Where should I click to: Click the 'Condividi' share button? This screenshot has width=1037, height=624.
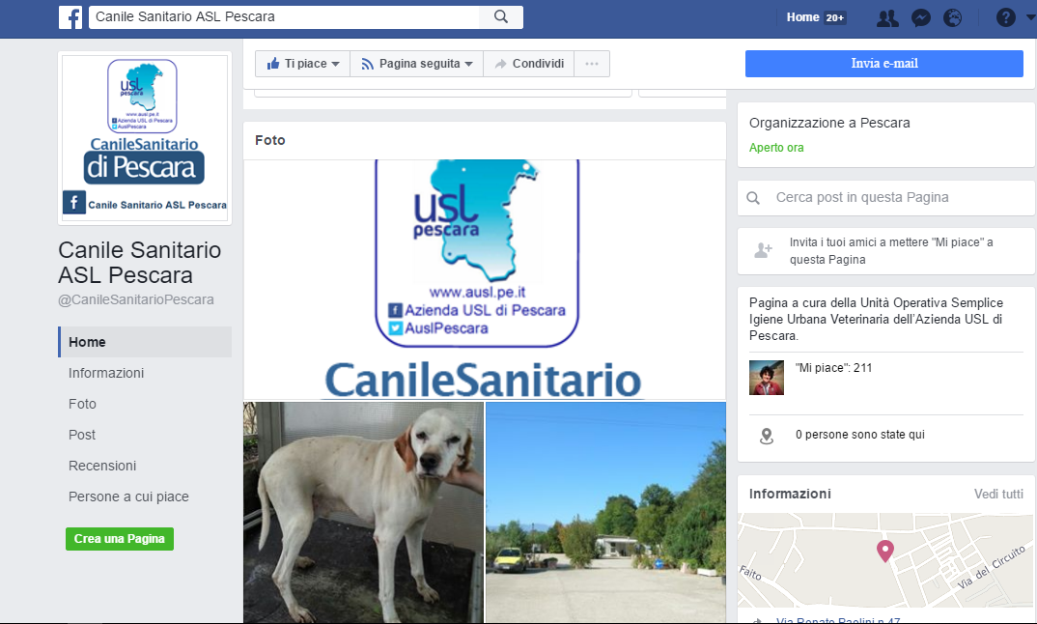click(x=529, y=64)
